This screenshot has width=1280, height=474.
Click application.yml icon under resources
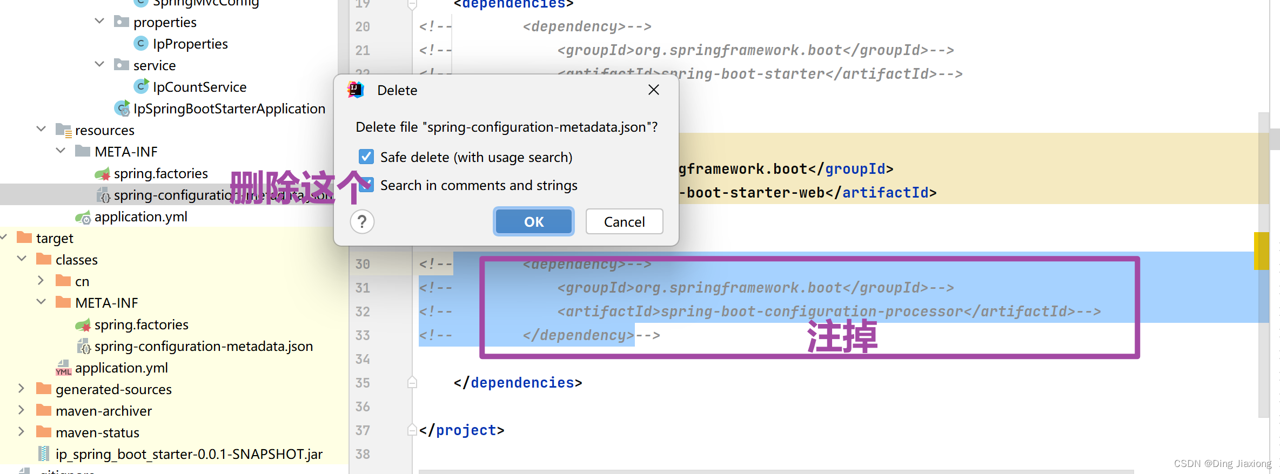click(x=83, y=217)
